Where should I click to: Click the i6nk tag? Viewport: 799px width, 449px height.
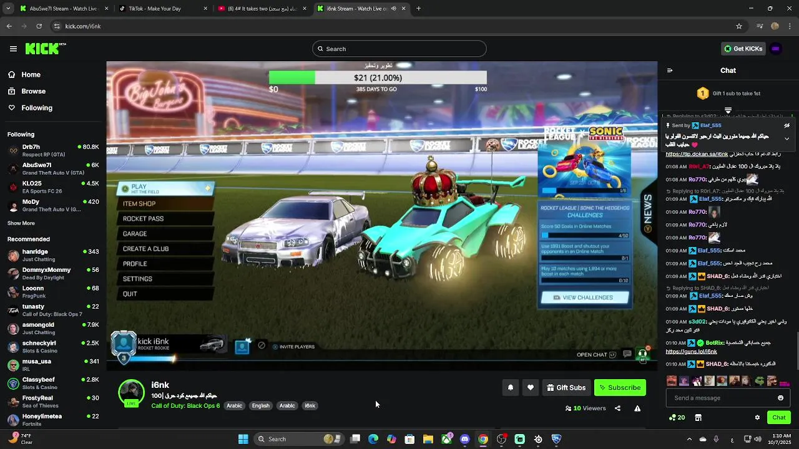point(310,406)
